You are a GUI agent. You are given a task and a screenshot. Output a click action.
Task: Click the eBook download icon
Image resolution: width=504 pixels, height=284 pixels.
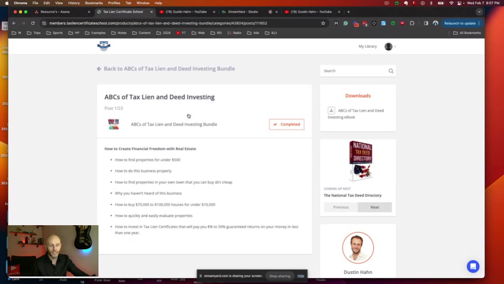point(331,110)
